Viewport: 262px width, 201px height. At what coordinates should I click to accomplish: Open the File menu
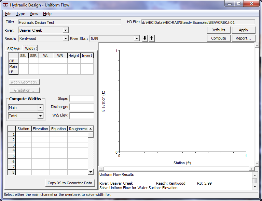coord(8,14)
